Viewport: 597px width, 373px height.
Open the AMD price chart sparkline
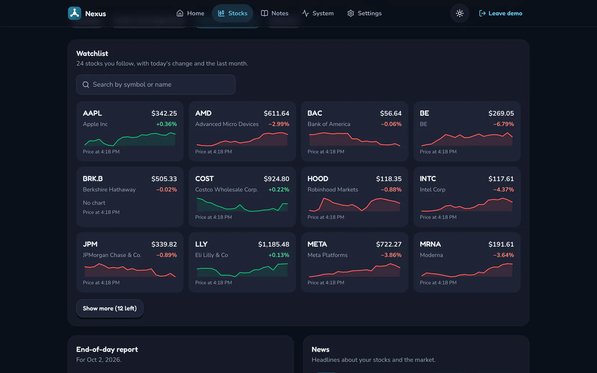pos(242,138)
